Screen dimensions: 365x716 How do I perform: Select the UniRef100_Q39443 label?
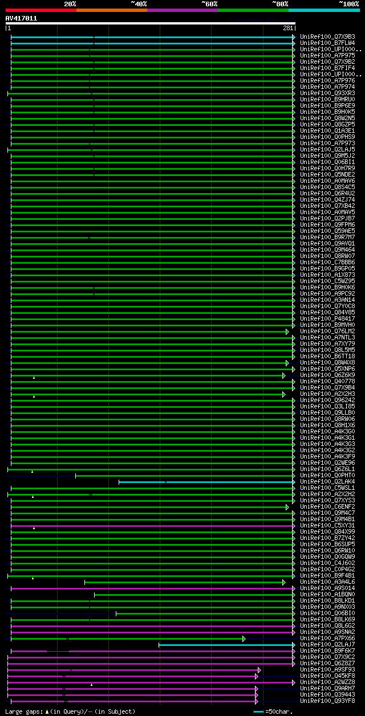[x=327, y=695]
